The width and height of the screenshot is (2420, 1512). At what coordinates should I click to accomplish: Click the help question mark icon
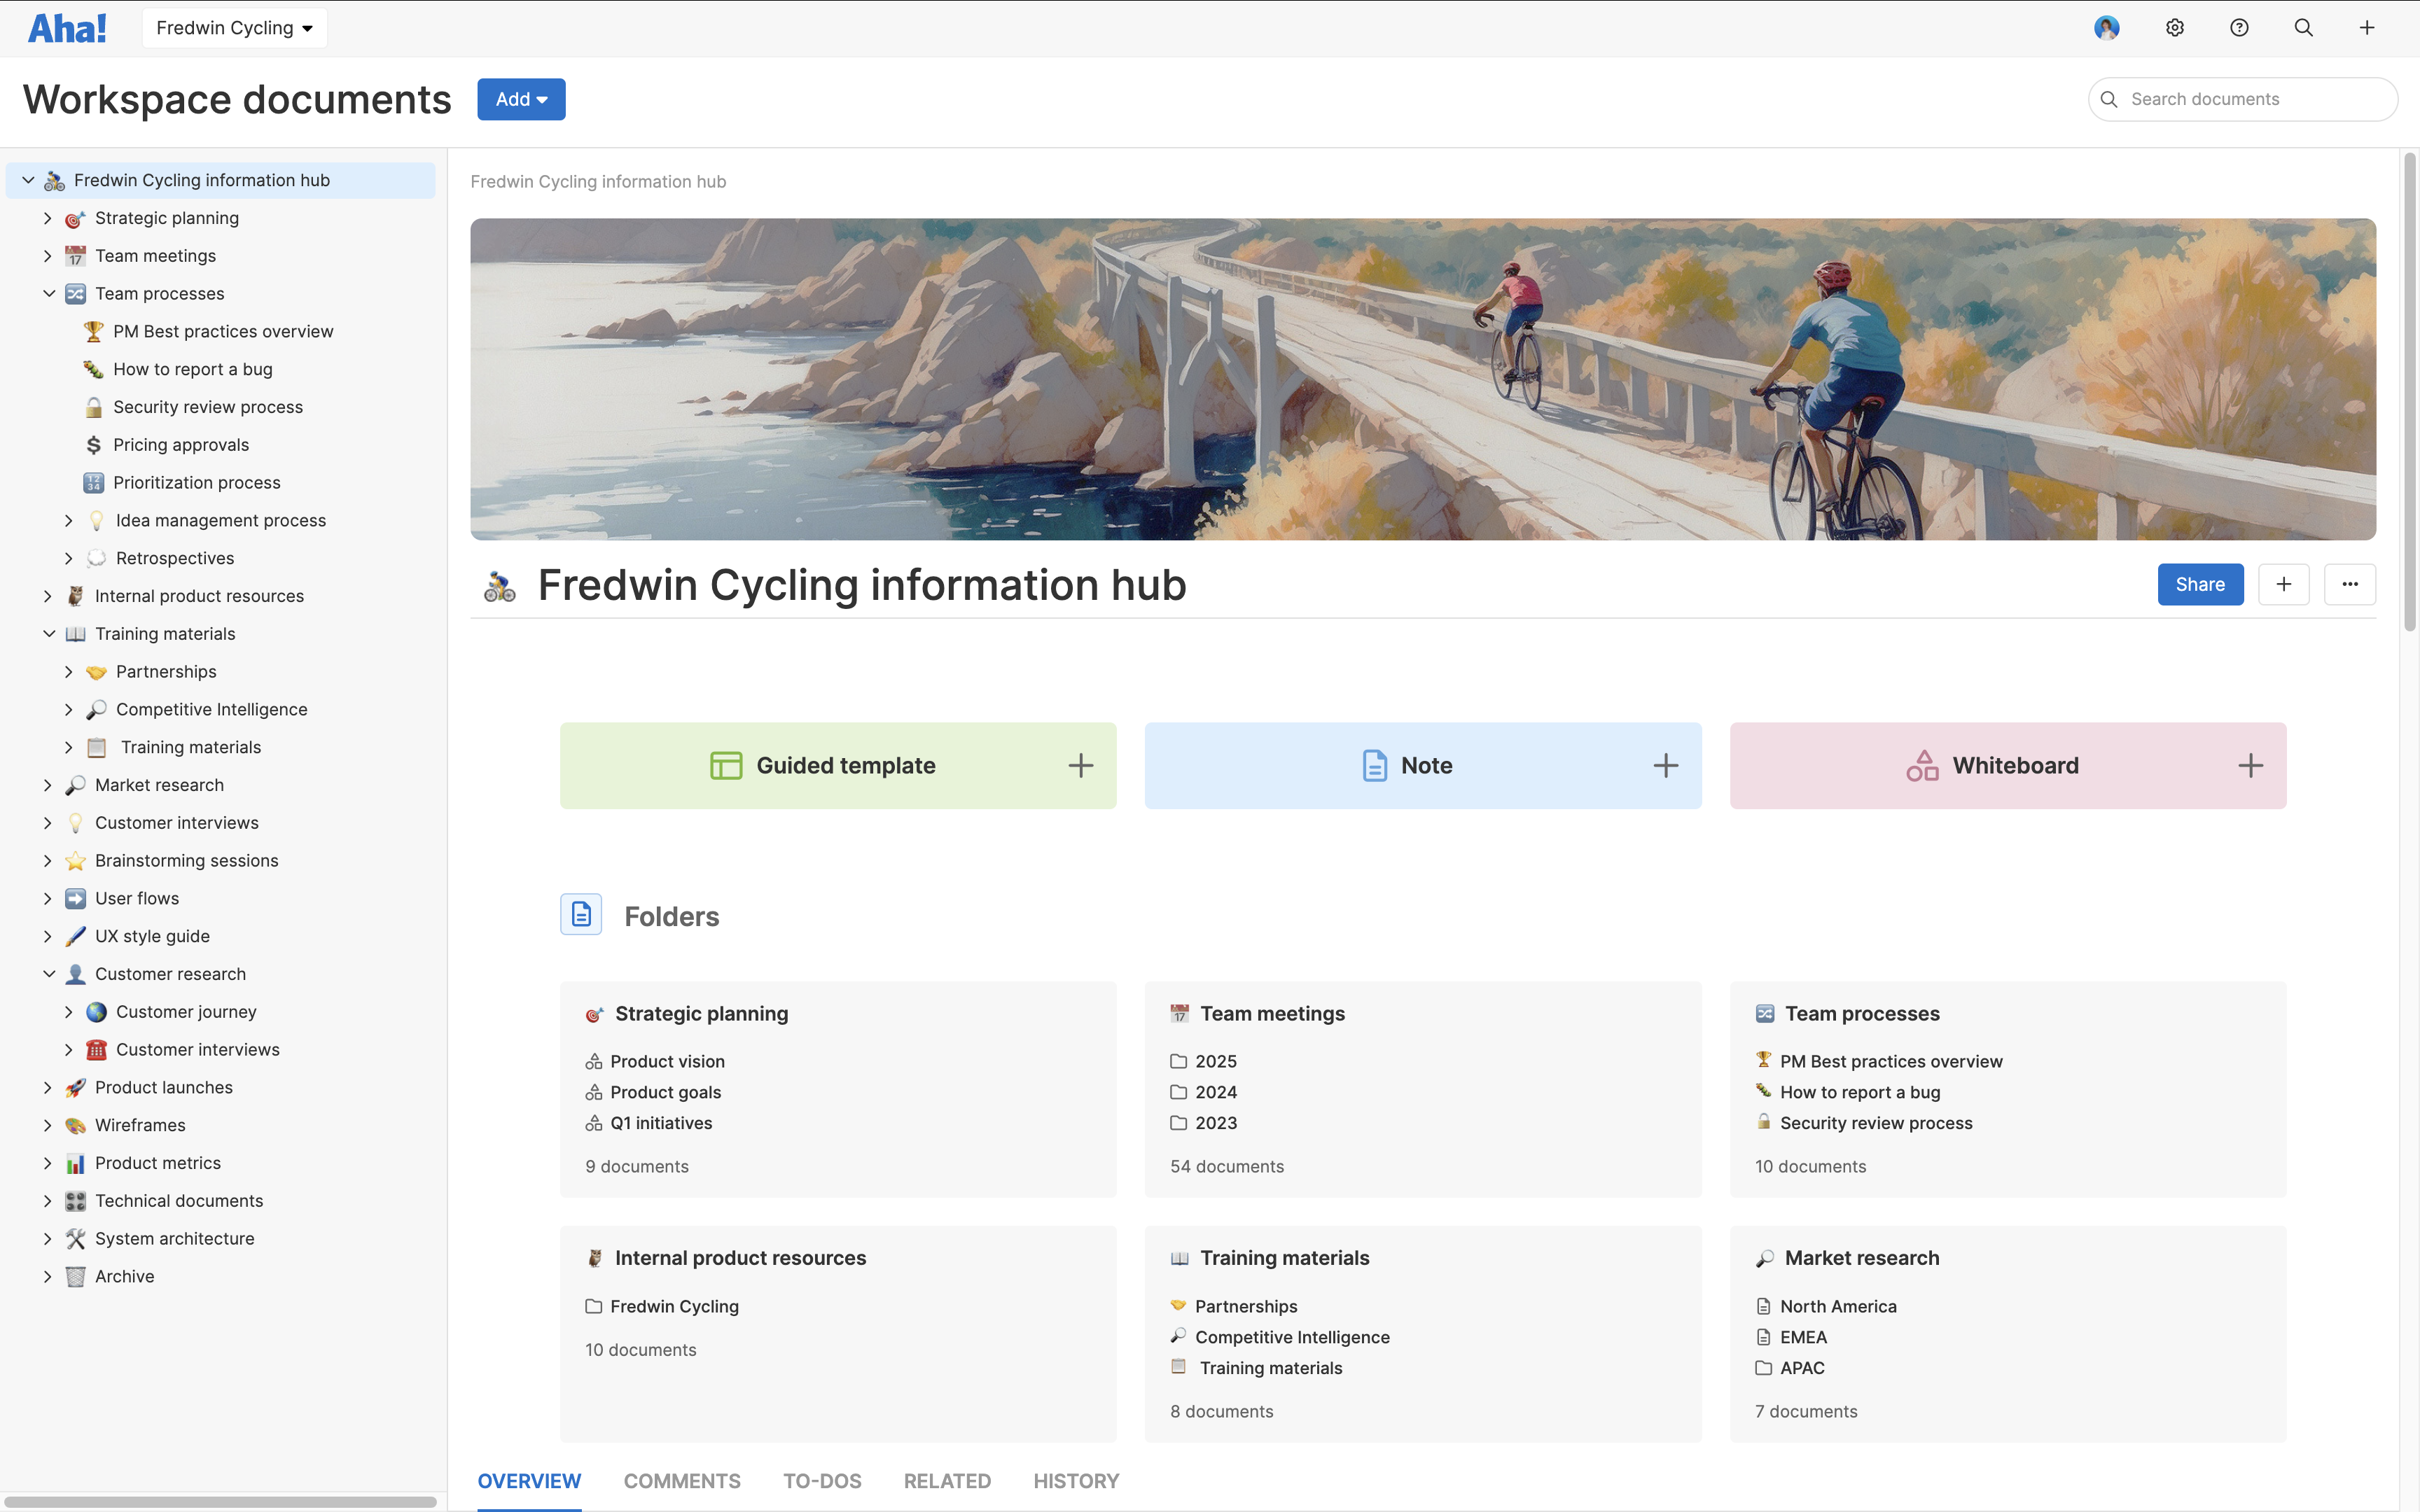pyautogui.click(x=2238, y=27)
